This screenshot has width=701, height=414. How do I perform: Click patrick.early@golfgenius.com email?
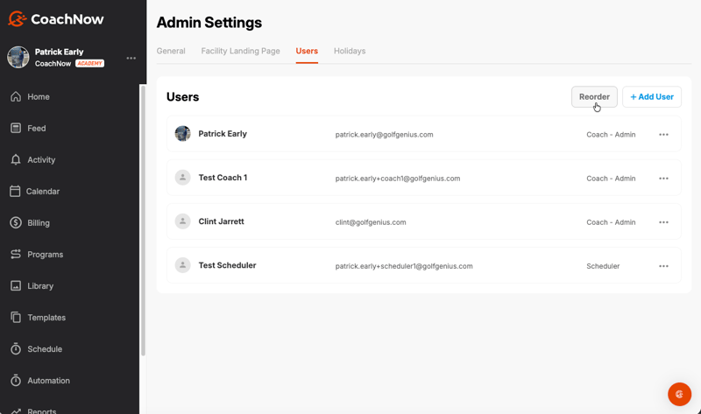point(384,135)
